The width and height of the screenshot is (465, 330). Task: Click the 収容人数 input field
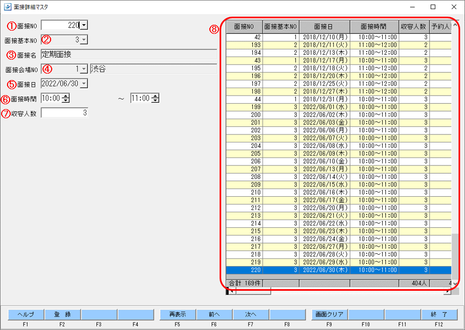65,112
